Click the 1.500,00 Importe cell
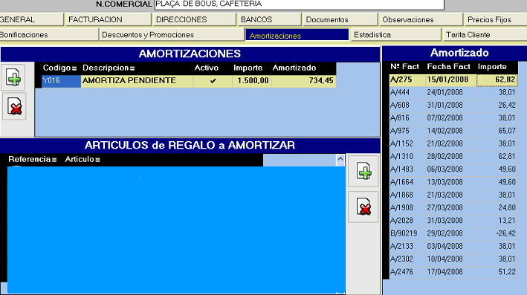Viewport: 527px width, 295px height. (x=252, y=81)
